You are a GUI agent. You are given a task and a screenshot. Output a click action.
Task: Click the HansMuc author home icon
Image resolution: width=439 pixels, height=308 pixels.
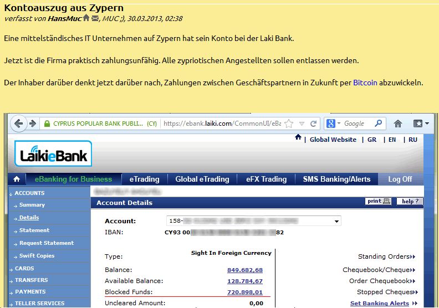pos(86,18)
